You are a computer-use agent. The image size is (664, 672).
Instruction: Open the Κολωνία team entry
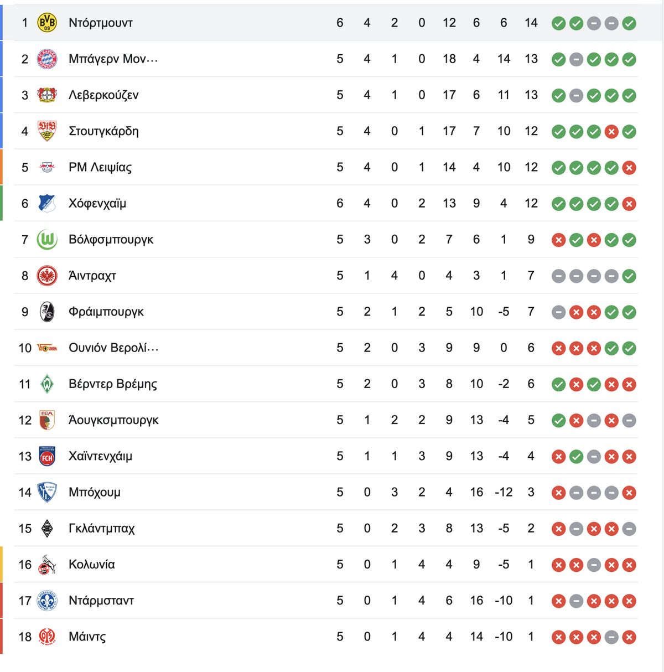pos(92,564)
